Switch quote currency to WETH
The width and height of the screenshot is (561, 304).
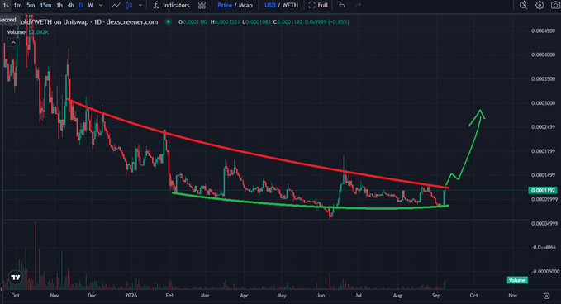point(290,5)
